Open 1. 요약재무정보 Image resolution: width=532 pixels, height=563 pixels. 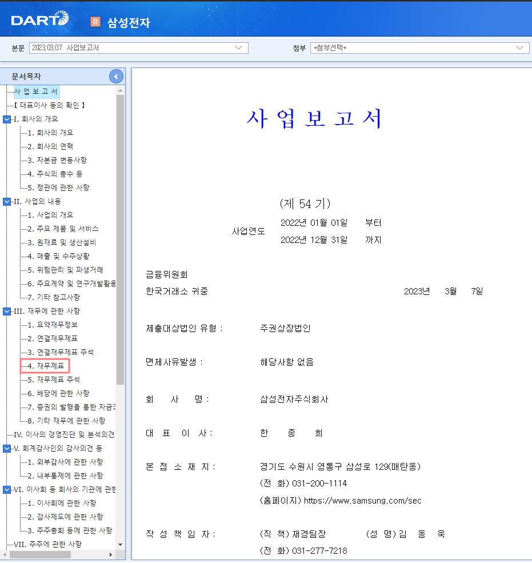point(53,325)
